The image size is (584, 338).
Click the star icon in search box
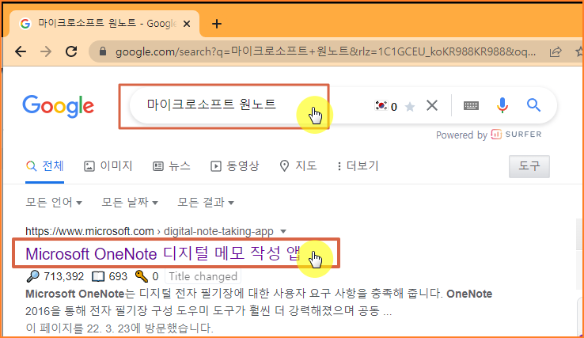click(410, 107)
